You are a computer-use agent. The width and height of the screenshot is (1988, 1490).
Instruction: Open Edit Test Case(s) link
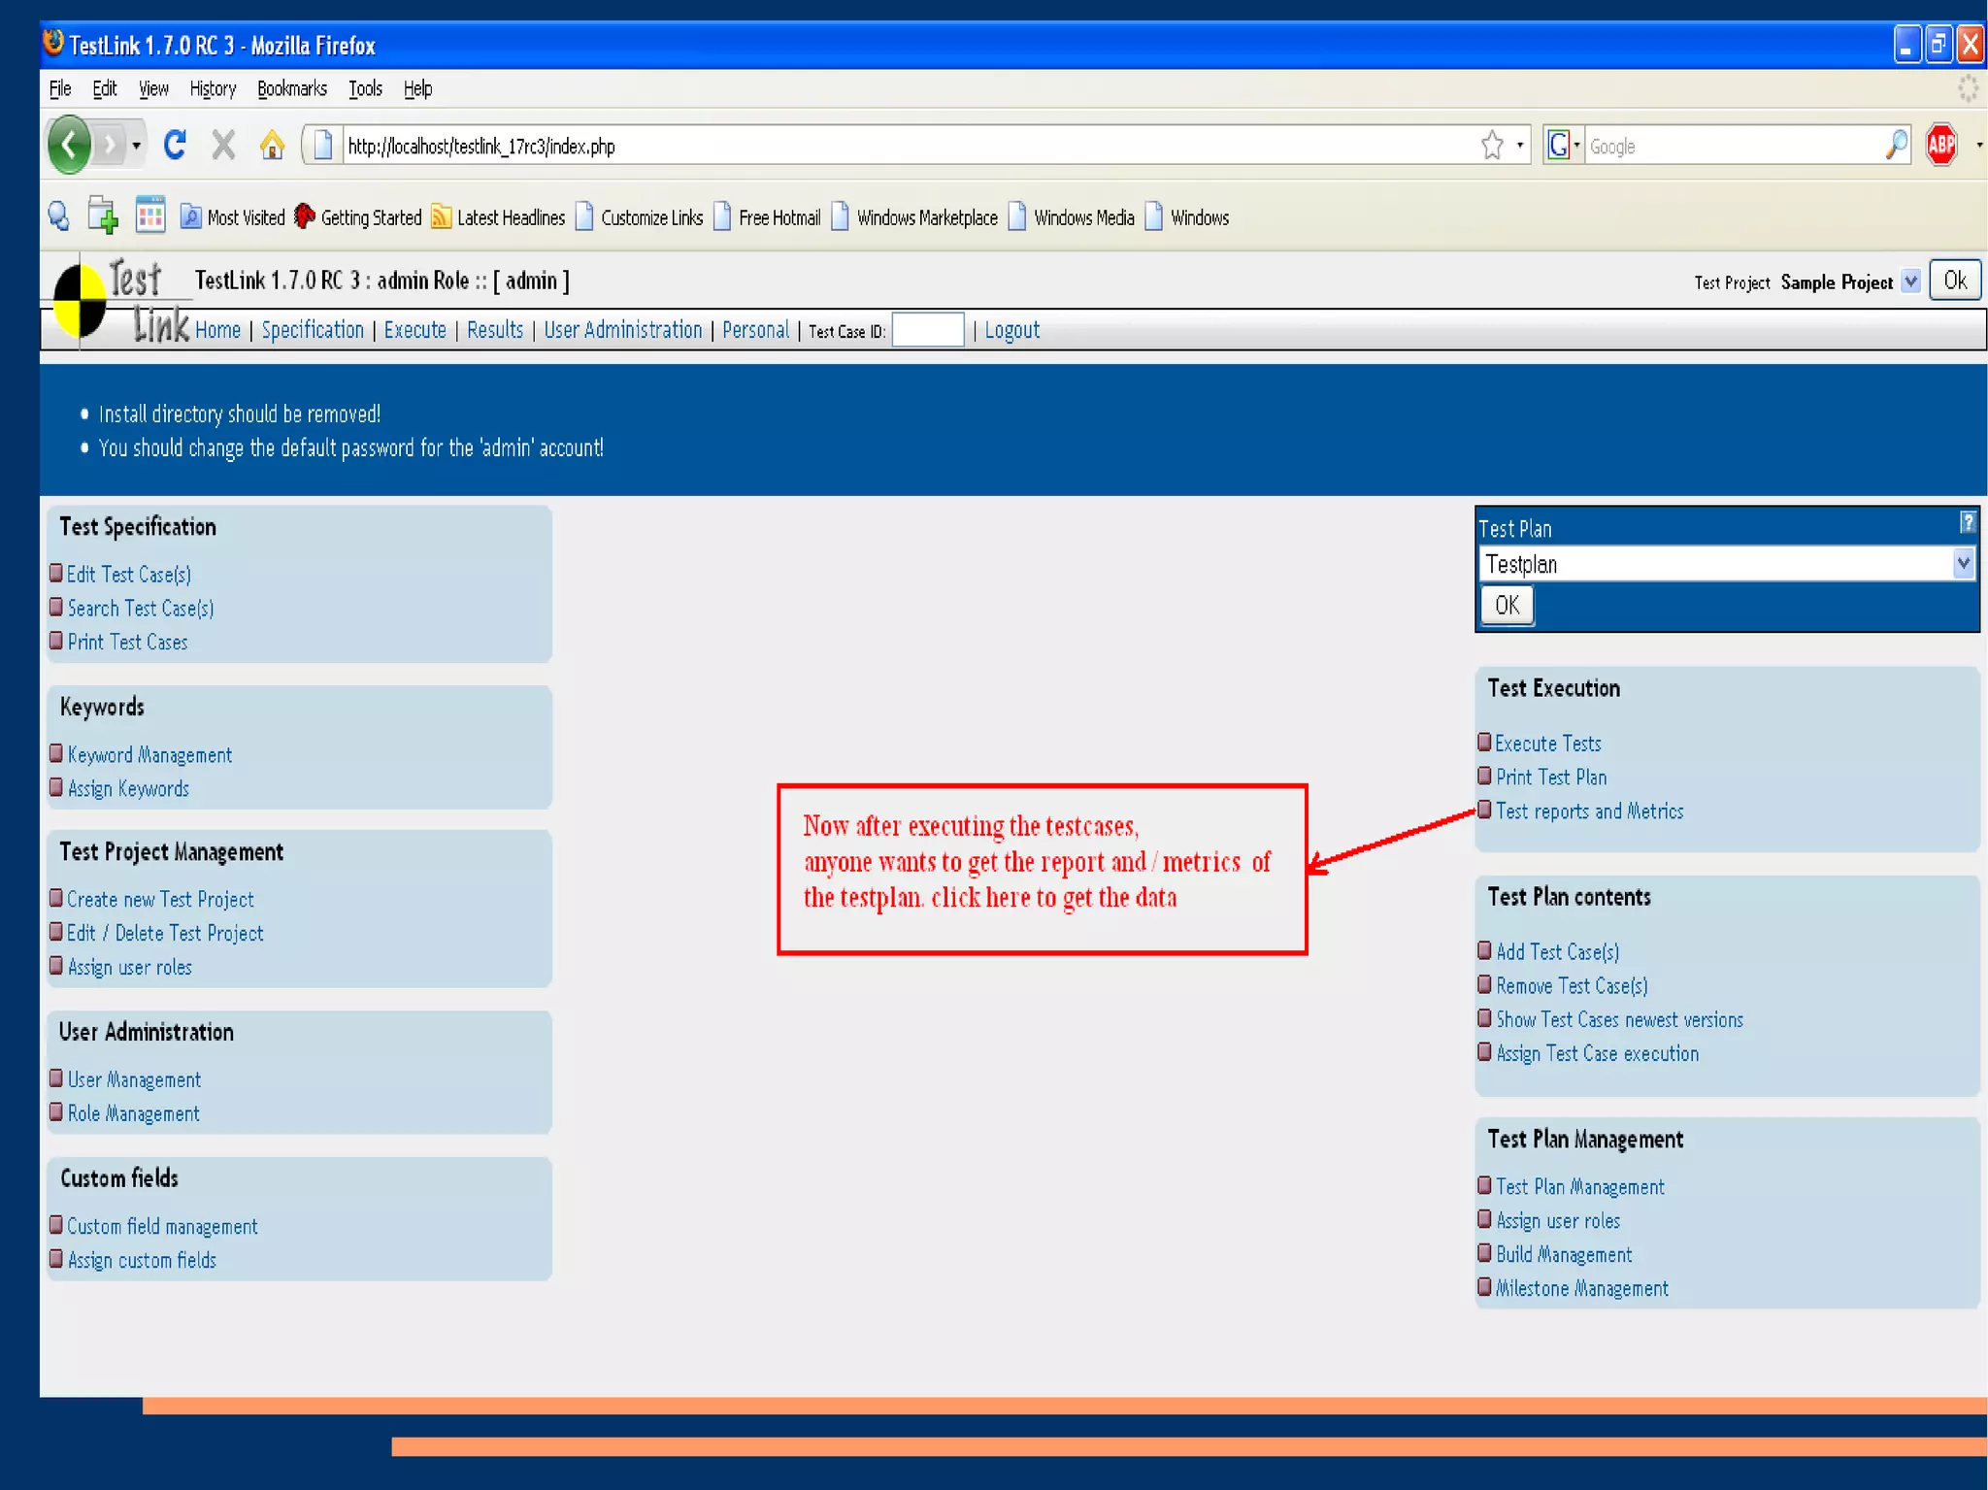(x=129, y=575)
